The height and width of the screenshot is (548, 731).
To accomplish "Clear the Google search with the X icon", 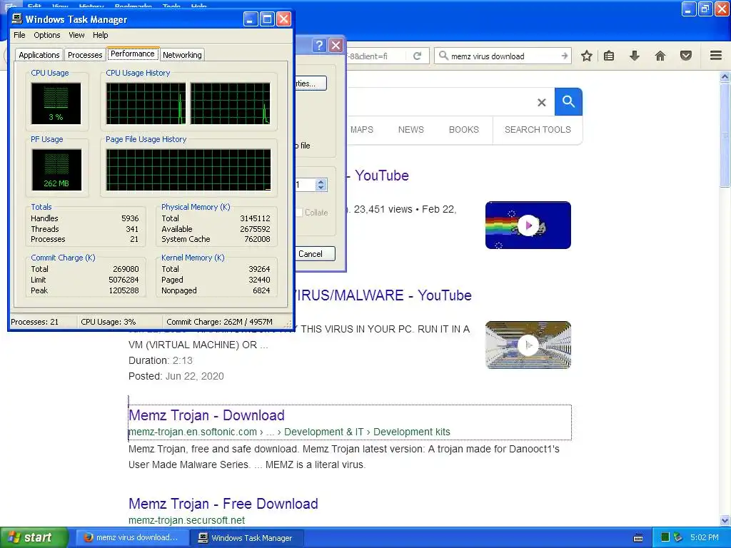I will pyautogui.click(x=541, y=102).
